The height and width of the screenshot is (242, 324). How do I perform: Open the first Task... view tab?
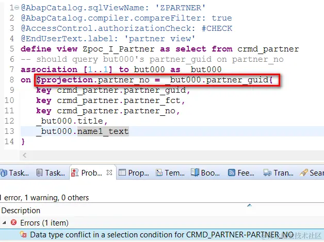(14, 172)
